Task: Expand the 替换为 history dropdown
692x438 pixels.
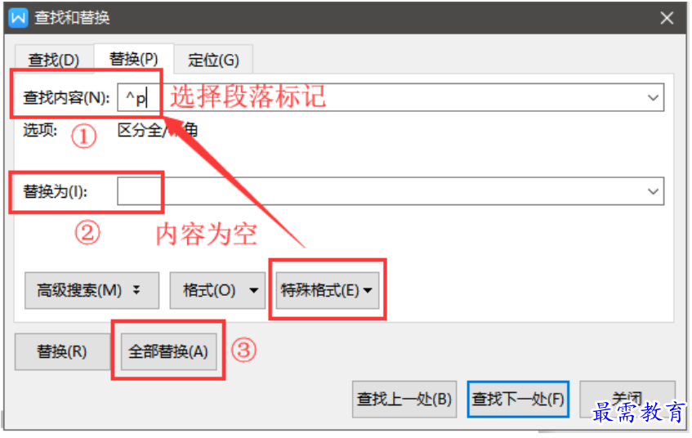Action: point(653,191)
